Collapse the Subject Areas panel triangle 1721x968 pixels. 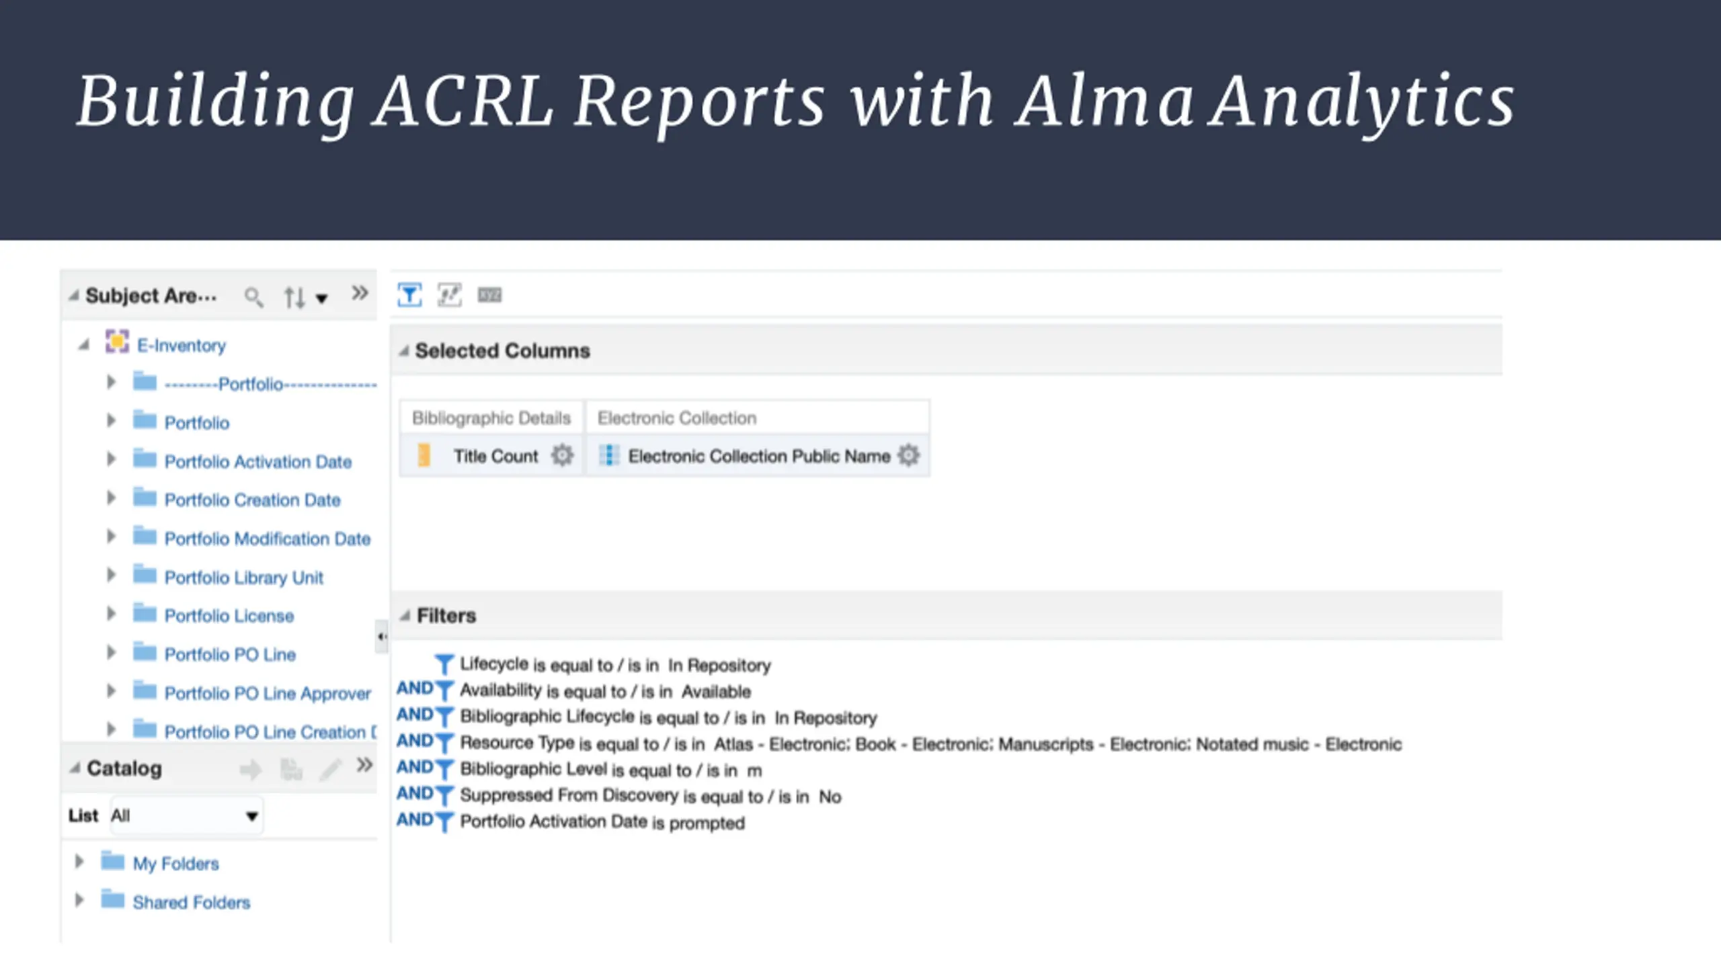pos(74,295)
